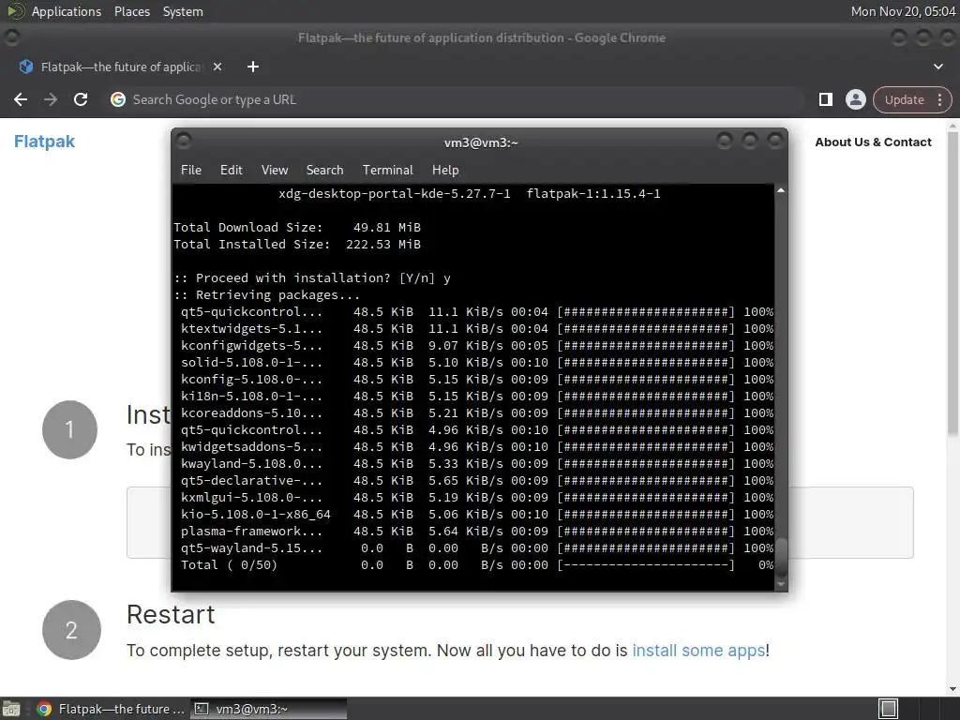
Task: Open the Places panel menu
Action: point(132,11)
